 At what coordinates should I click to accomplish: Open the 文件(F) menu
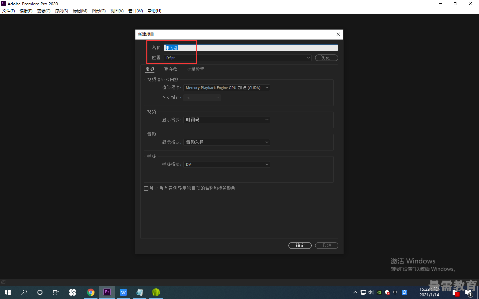point(9,11)
